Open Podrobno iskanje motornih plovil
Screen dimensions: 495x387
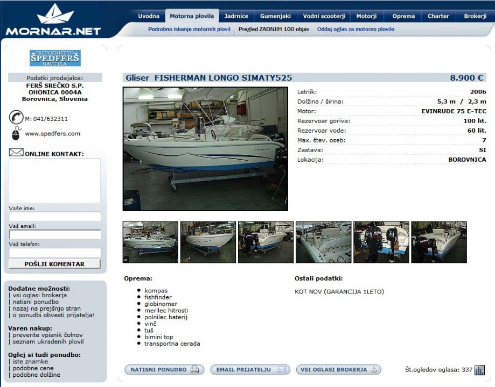tap(189, 30)
